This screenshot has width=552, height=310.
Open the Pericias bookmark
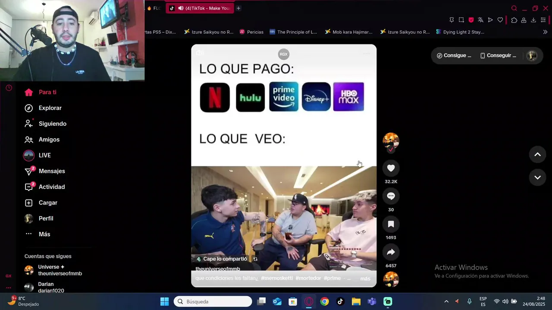251,32
